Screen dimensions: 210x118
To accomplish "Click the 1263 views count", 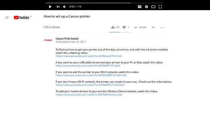I will tap(52, 27).
